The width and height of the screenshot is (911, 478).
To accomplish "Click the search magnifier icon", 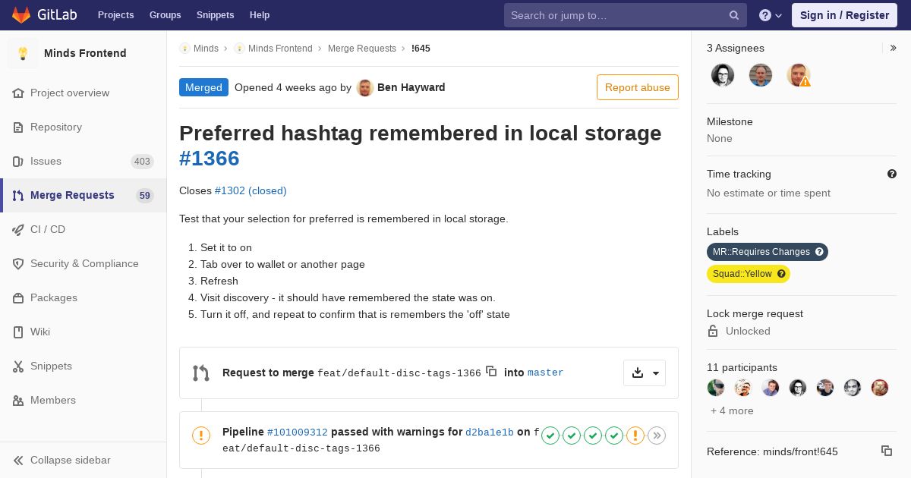I will [x=734, y=15].
